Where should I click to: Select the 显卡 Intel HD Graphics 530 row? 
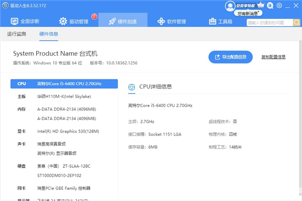tap(64, 131)
